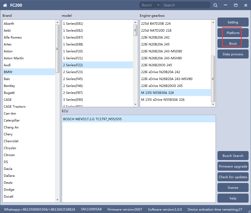Click the Engine-gearbox scrollbar thumb

[213, 79]
